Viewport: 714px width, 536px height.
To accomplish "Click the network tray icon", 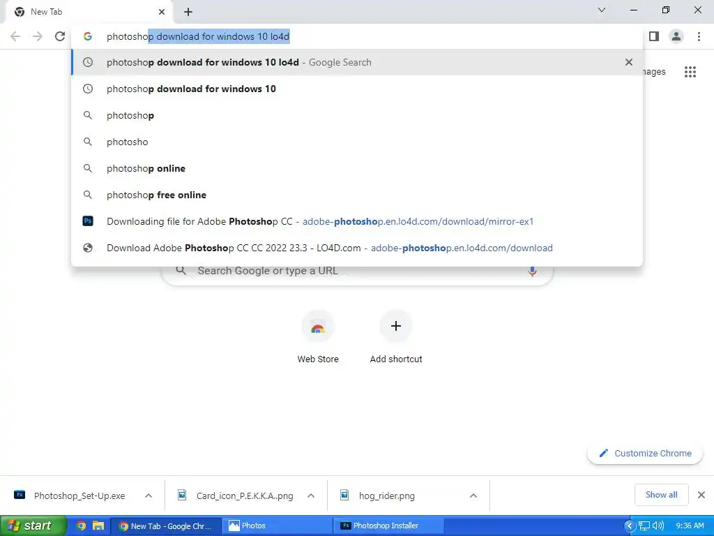I will (x=644, y=526).
